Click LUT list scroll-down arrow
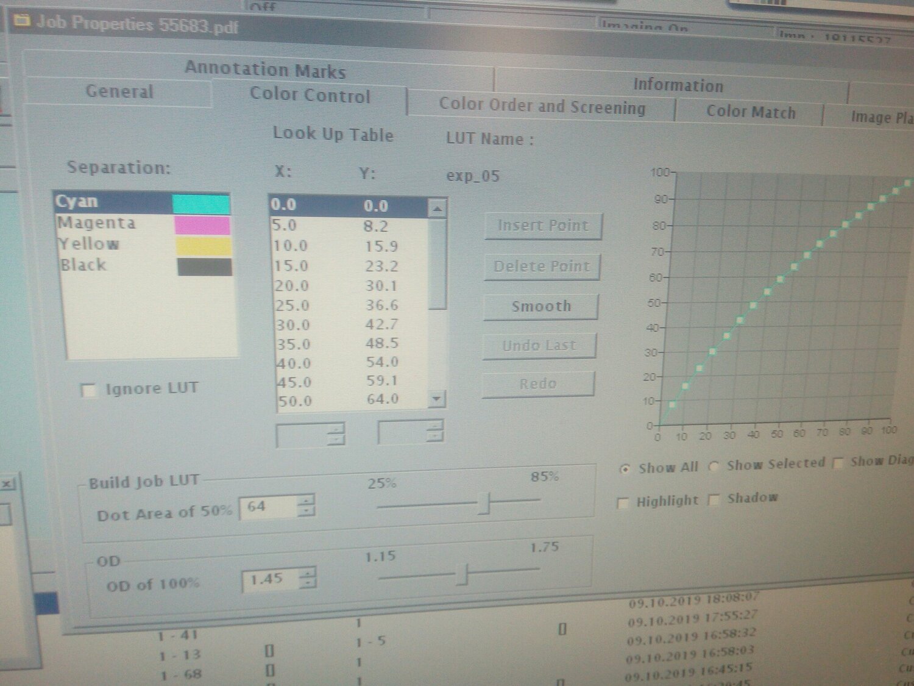Screen dimensions: 914x686 (x=436, y=399)
